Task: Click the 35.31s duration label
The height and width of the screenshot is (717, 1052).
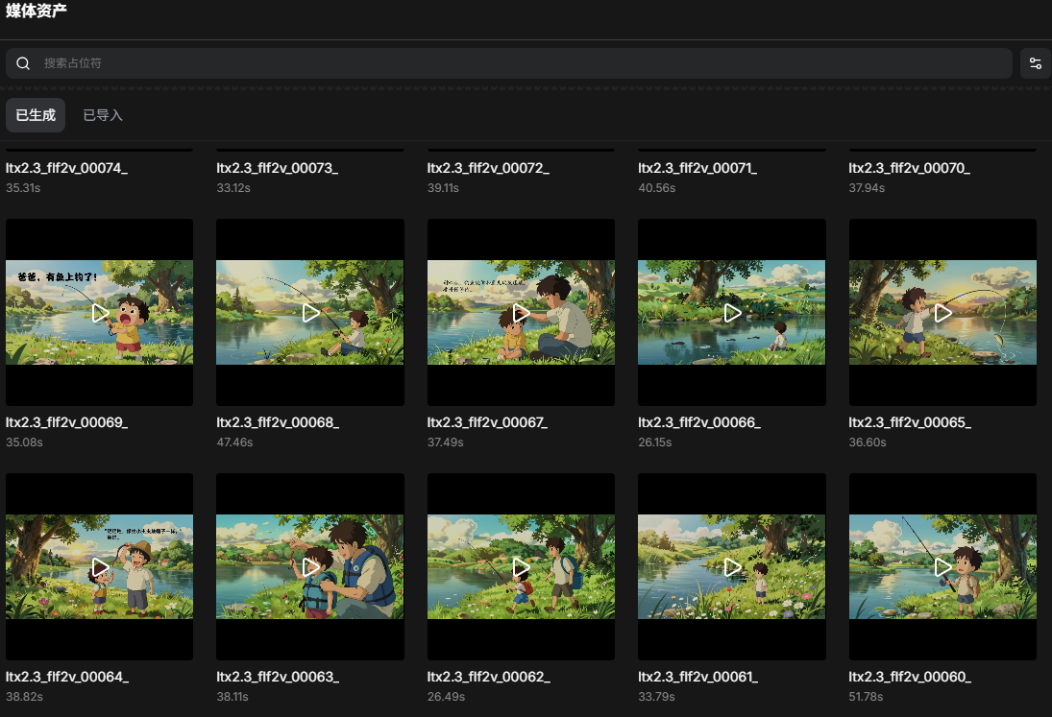Action: point(23,188)
